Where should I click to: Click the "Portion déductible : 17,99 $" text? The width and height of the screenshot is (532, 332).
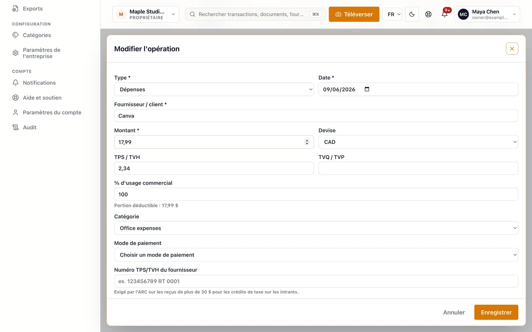(x=146, y=205)
